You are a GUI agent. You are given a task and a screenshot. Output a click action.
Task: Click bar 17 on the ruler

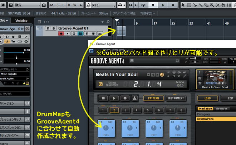[x=155, y=24]
